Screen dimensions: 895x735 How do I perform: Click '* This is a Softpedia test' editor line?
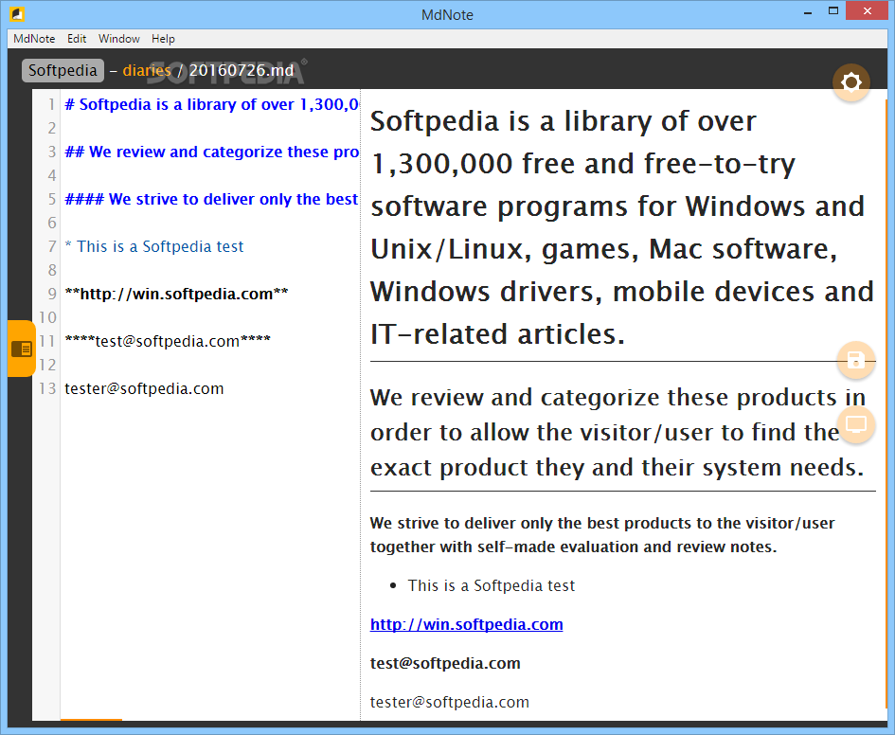[x=154, y=246]
